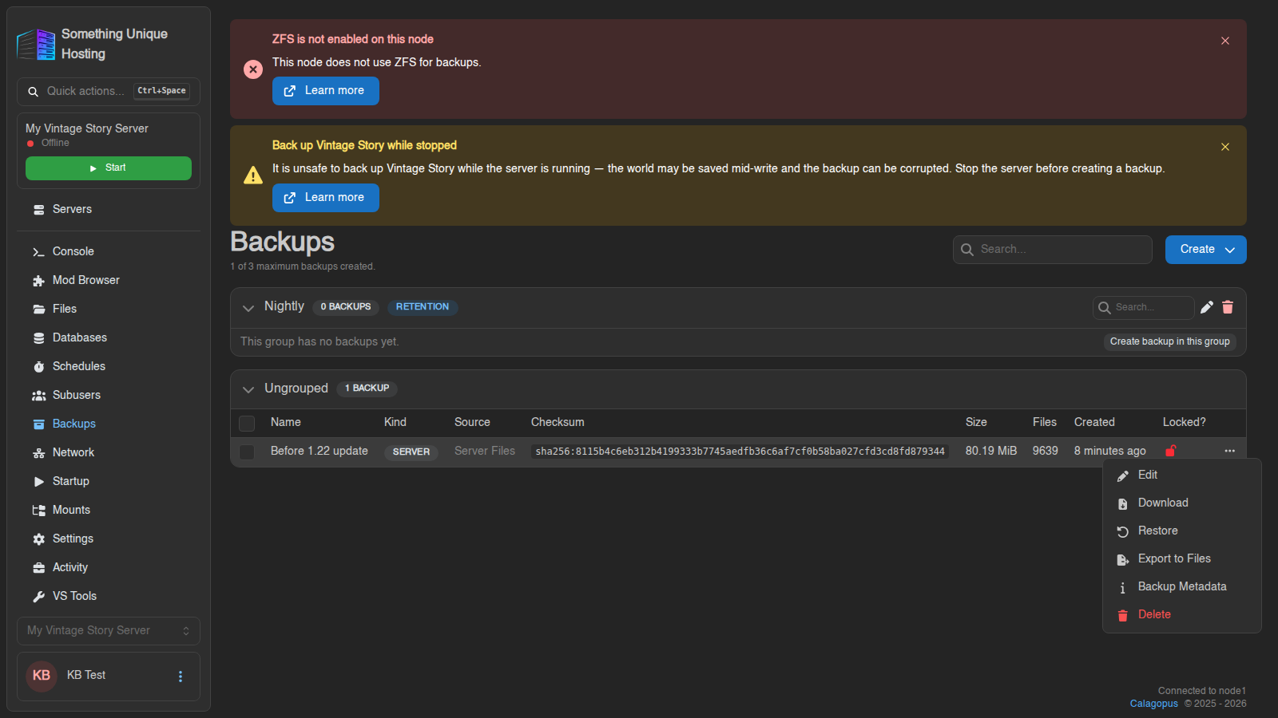This screenshot has width=1278, height=718.
Task: Choose Delete in the backup menu
Action: coord(1181,614)
